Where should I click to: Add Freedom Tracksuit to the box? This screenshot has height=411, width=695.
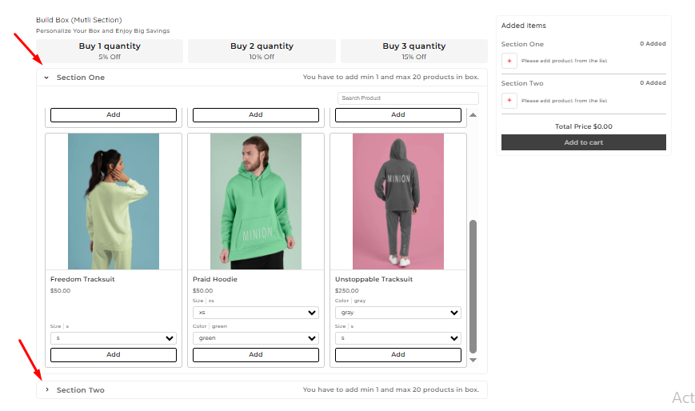114,355
